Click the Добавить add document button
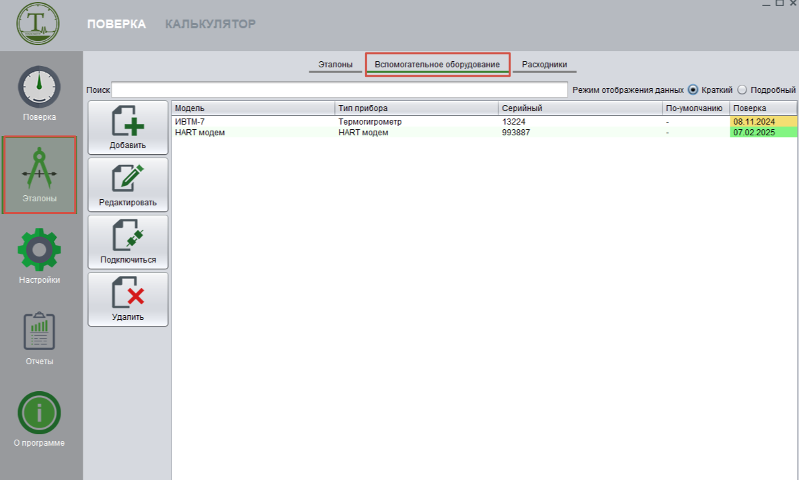 click(x=128, y=128)
